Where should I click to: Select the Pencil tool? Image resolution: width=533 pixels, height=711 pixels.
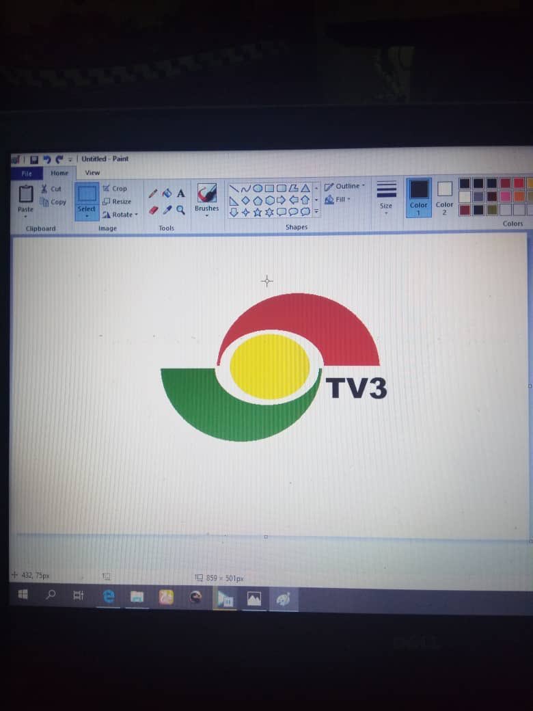click(153, 193)
